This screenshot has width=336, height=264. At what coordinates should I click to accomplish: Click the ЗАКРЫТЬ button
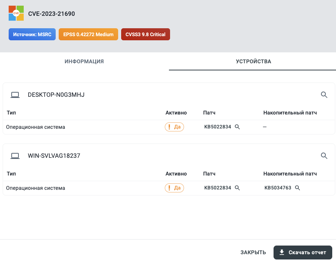(x=253, y=252)
